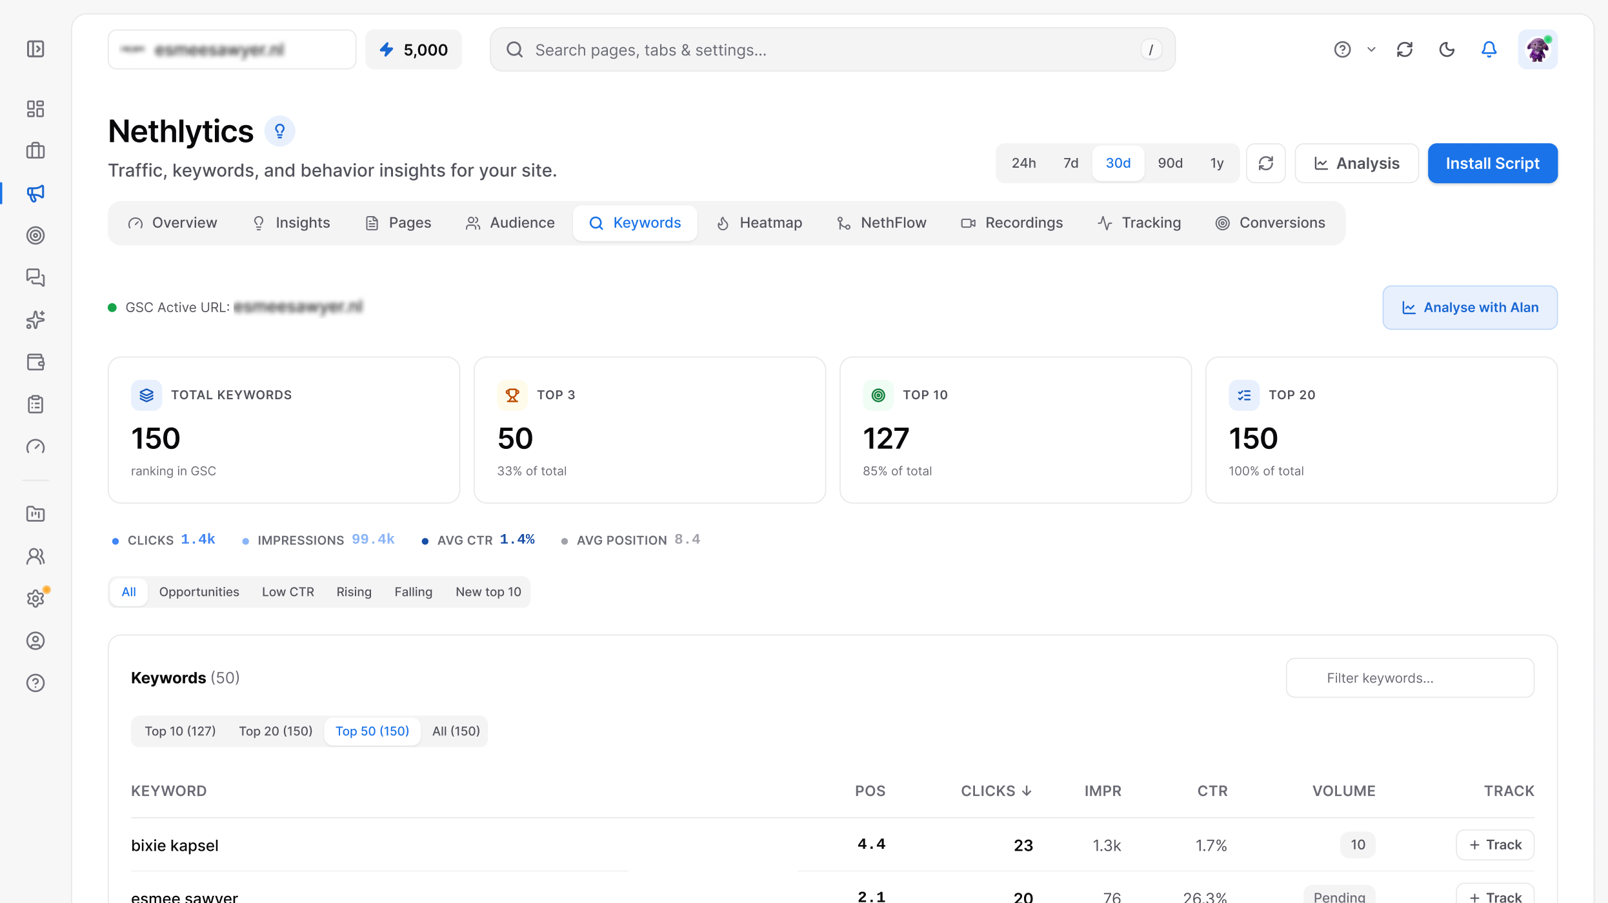1608x903 pixels.
Task: Open the site selector dropdown
Action: click(x=232, y=50)
